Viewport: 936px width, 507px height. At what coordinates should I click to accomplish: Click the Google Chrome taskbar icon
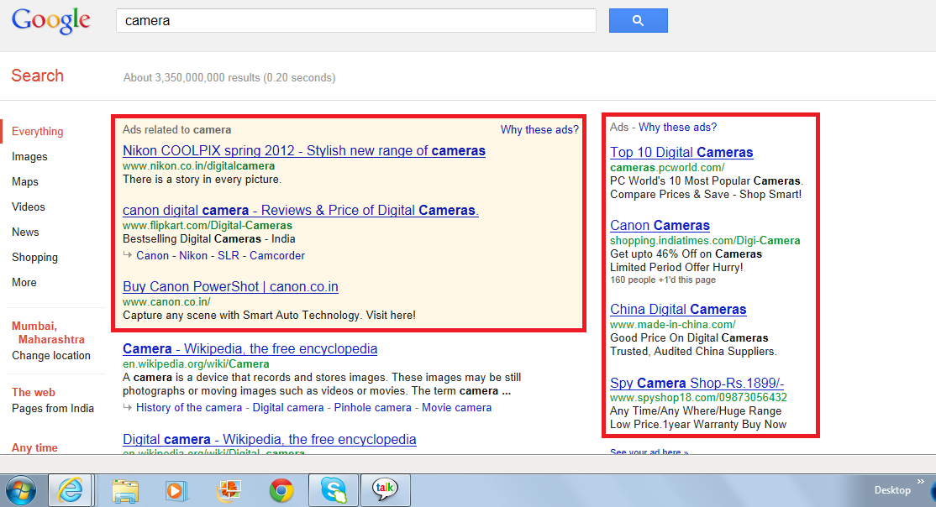point(281,490)
